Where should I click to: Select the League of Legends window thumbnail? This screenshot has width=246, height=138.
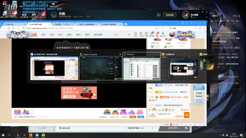[x=101, y=68]
